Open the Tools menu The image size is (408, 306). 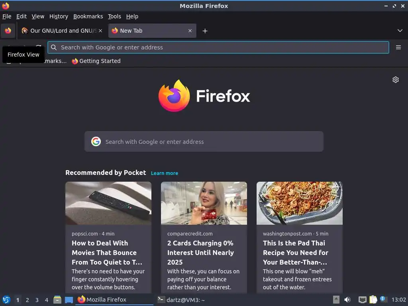tap(114, 16)
